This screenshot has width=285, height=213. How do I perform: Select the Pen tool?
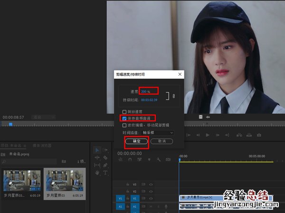[x=105, y=165]
